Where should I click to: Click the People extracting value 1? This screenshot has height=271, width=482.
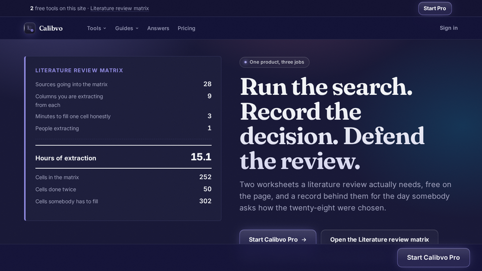[209, 128]
